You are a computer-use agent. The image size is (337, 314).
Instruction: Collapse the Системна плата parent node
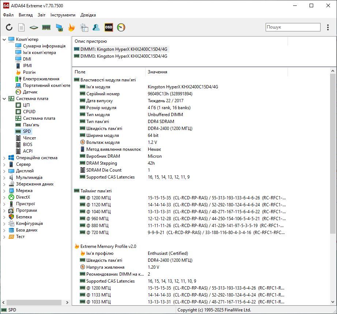(4, 99)
